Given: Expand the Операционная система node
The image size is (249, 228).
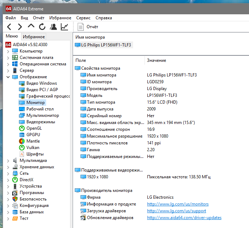Looking at the screenshot, I should click(x=8, y=64).
